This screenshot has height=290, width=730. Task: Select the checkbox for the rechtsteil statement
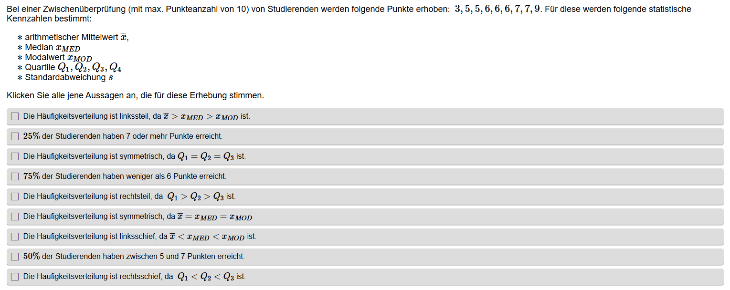pos(15,197)
